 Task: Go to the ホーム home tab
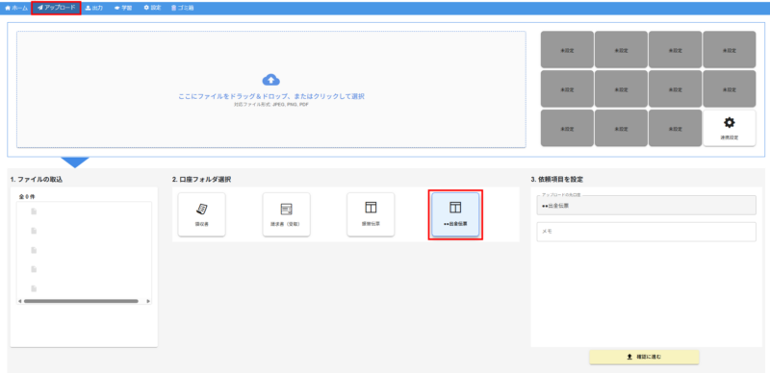(x=16, y=9)
